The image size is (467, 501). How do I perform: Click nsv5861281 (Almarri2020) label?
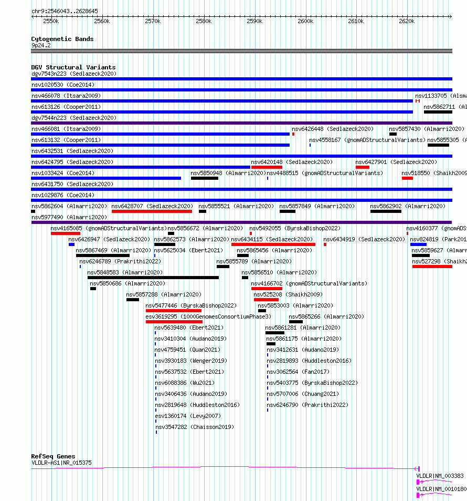[x=303, y=328]
